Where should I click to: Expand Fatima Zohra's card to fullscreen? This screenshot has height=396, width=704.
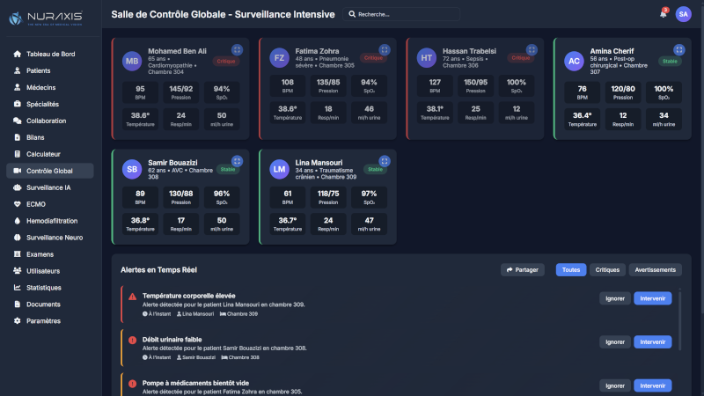(x=385, y=50)
